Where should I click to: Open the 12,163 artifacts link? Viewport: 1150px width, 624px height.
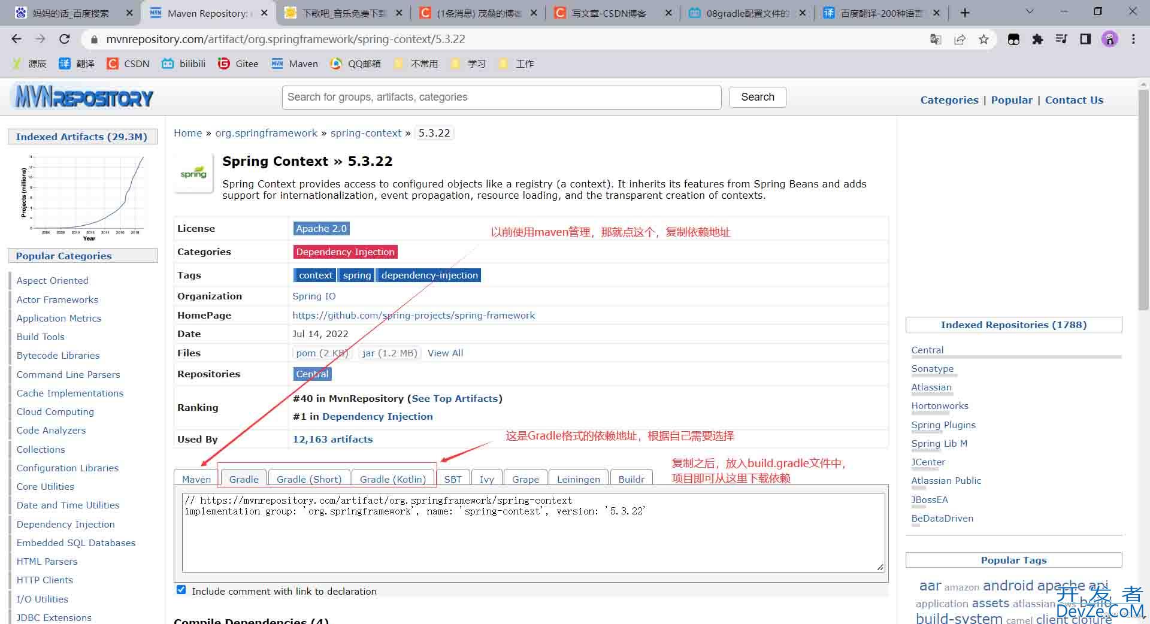[x=333, y=439]
